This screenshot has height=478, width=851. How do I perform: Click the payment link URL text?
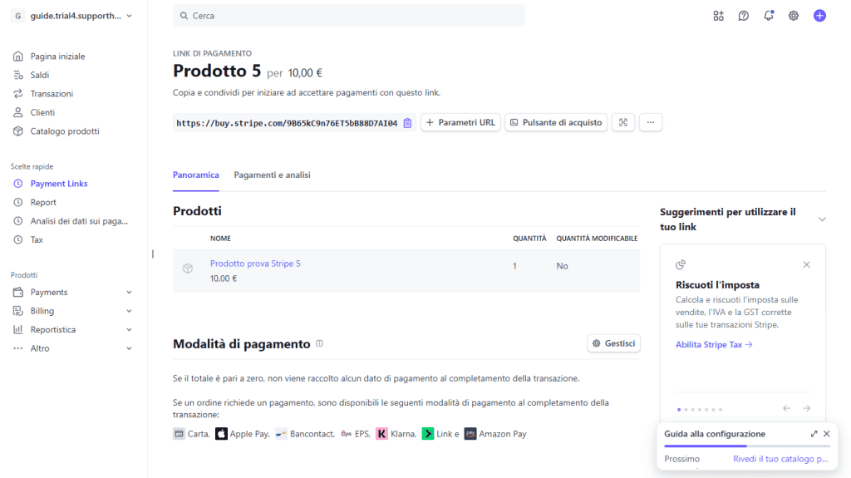287,123
